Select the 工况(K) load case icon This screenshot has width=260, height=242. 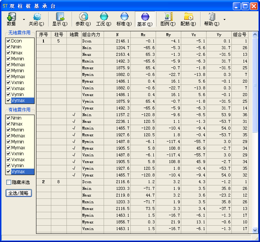pos(104,19)
